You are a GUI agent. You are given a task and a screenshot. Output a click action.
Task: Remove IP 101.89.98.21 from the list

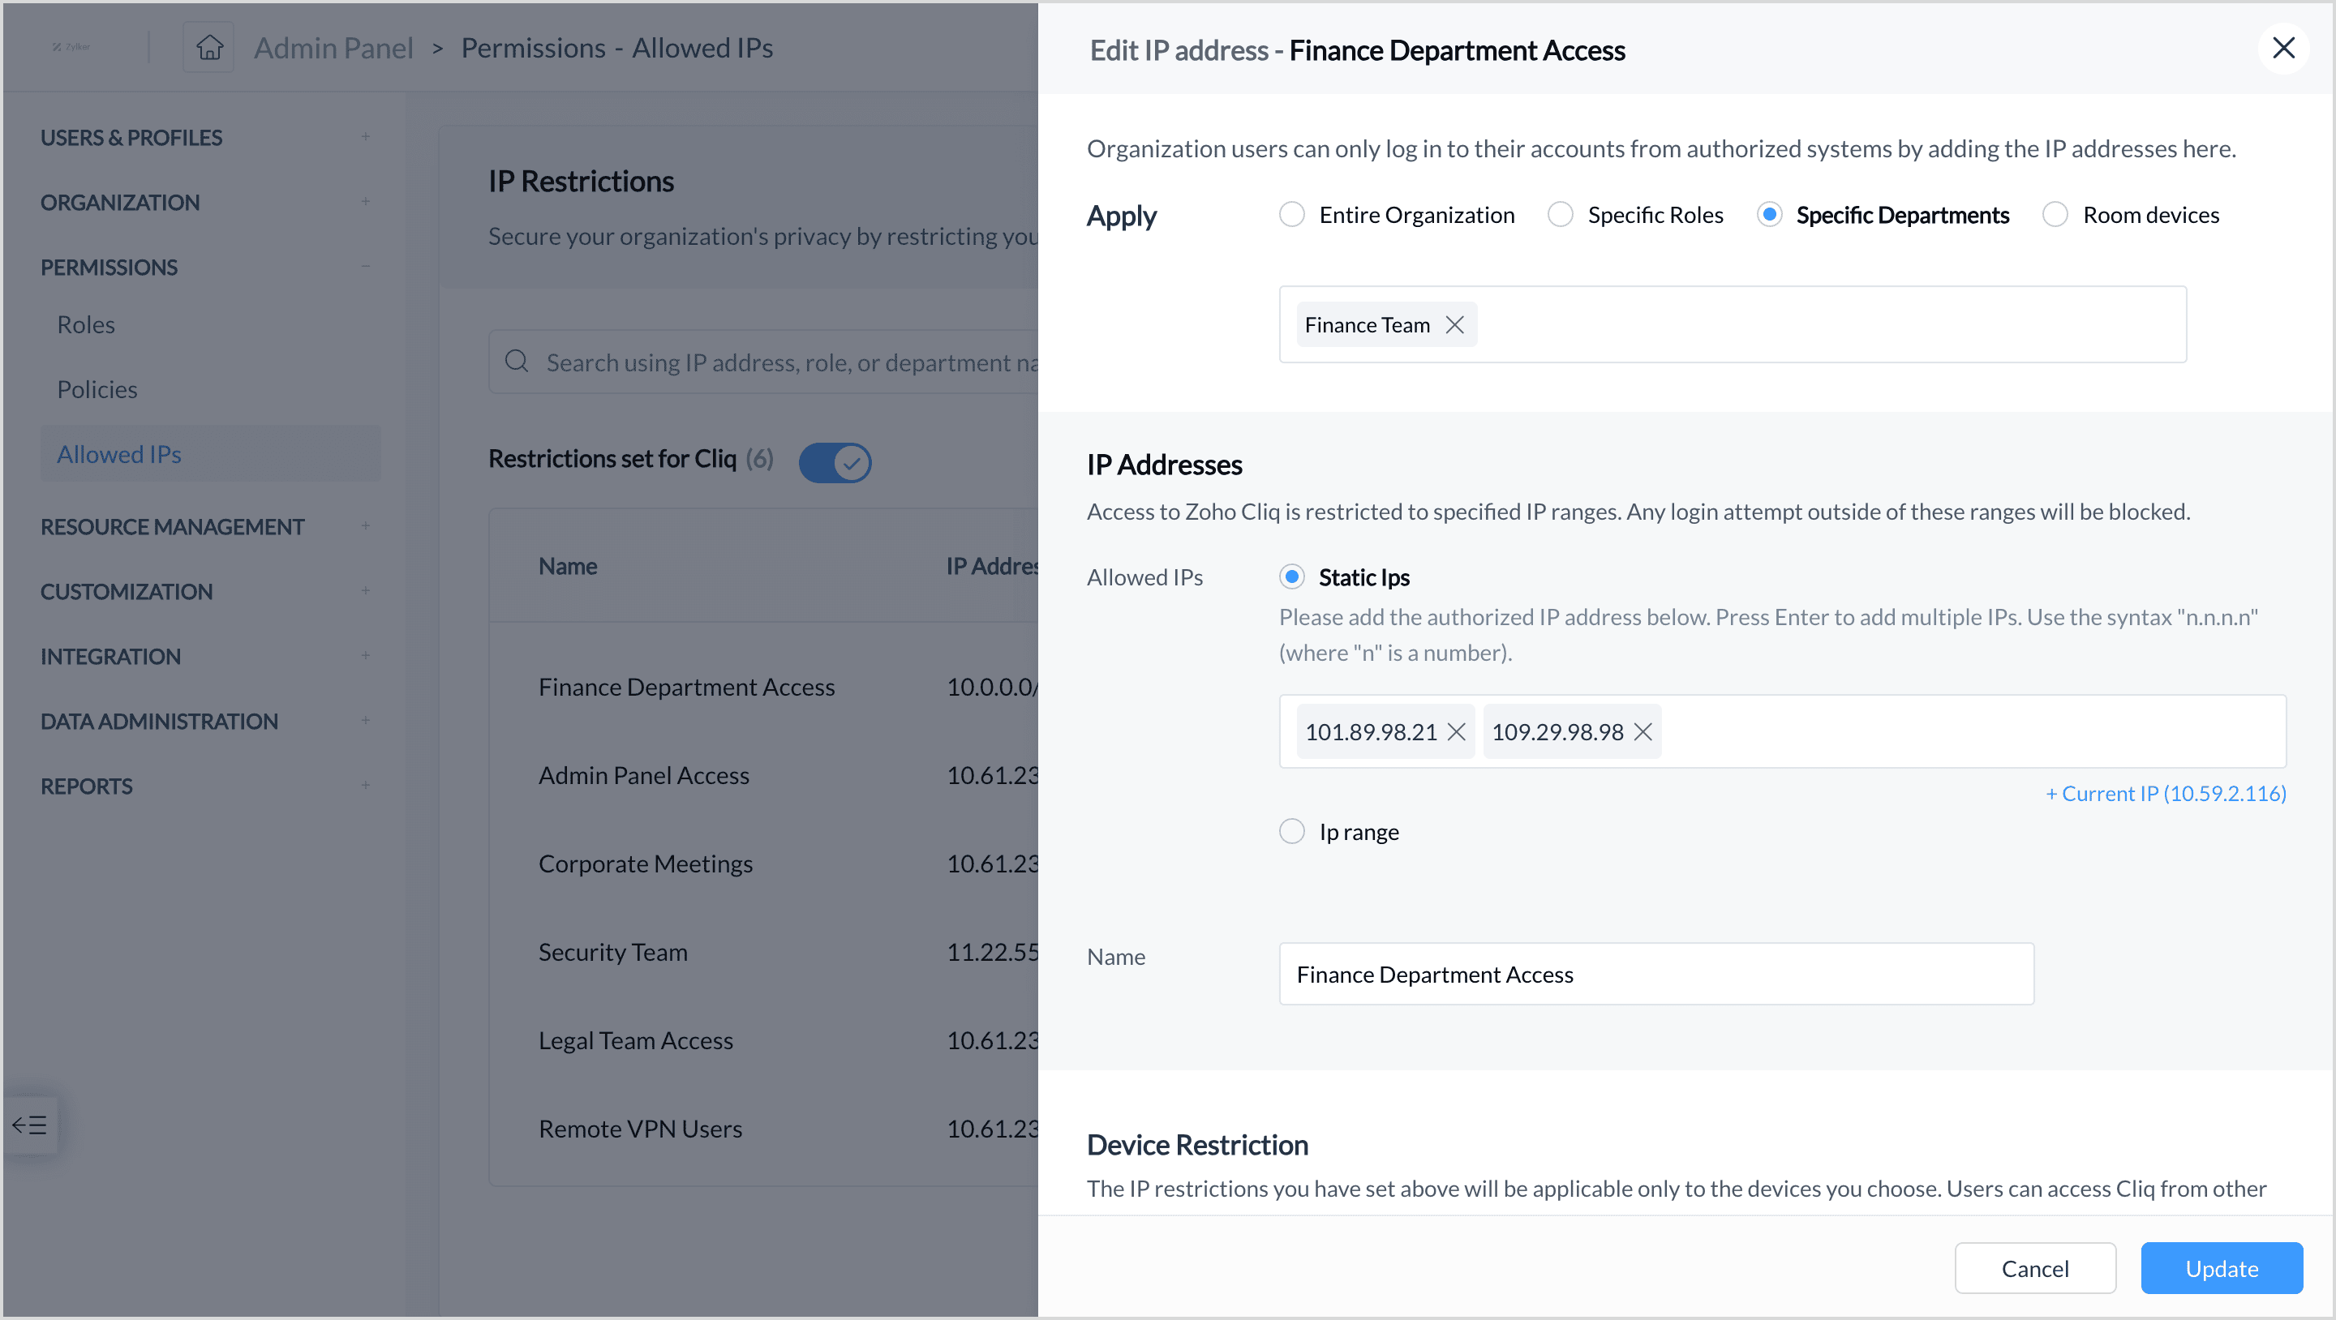tap(1457, 731)
